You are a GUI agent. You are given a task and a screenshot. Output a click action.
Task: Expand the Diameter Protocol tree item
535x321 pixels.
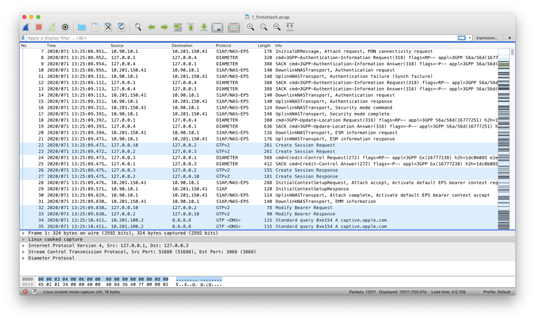(x=23, y=258)
